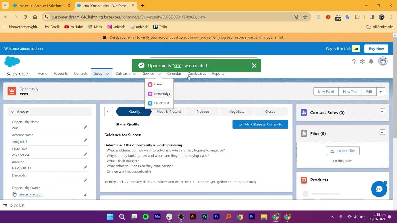397x223 pixels.
Task: Close the success toast notification
Action: pos(254,66)
